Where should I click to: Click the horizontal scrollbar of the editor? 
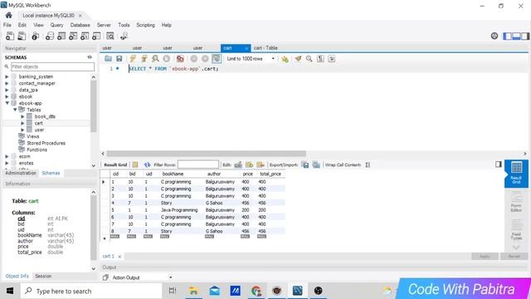coord(207,154)
